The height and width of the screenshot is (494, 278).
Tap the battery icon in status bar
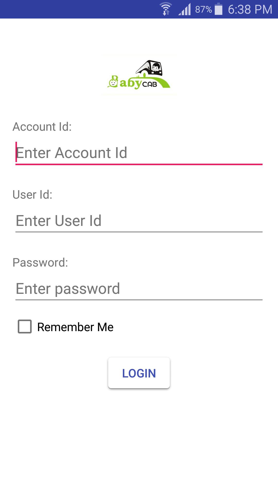point(219,9)
